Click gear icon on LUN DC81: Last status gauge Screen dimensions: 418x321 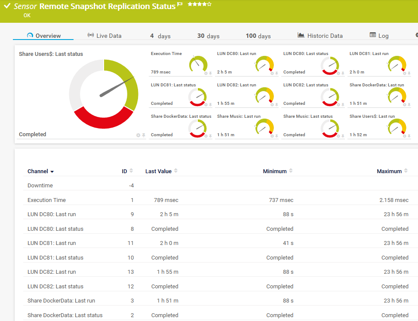[206, 105]
